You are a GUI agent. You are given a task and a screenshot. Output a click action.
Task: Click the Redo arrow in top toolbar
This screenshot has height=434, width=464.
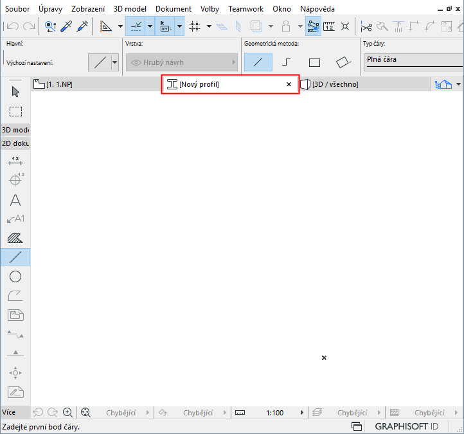click(x=29, y=26)
